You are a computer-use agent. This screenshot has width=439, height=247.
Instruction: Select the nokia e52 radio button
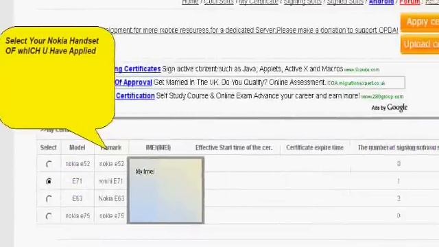[x=49, y=164]
